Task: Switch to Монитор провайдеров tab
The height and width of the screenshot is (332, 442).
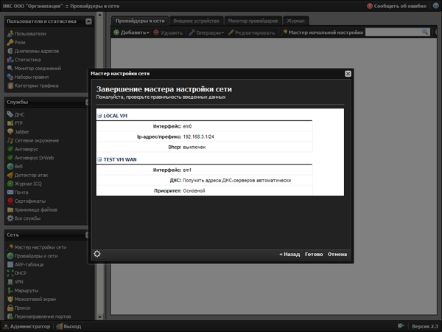Action: tap(253, 21)
